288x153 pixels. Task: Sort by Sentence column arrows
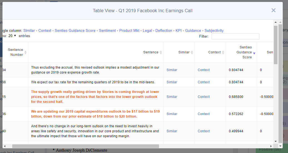point(161,52)
